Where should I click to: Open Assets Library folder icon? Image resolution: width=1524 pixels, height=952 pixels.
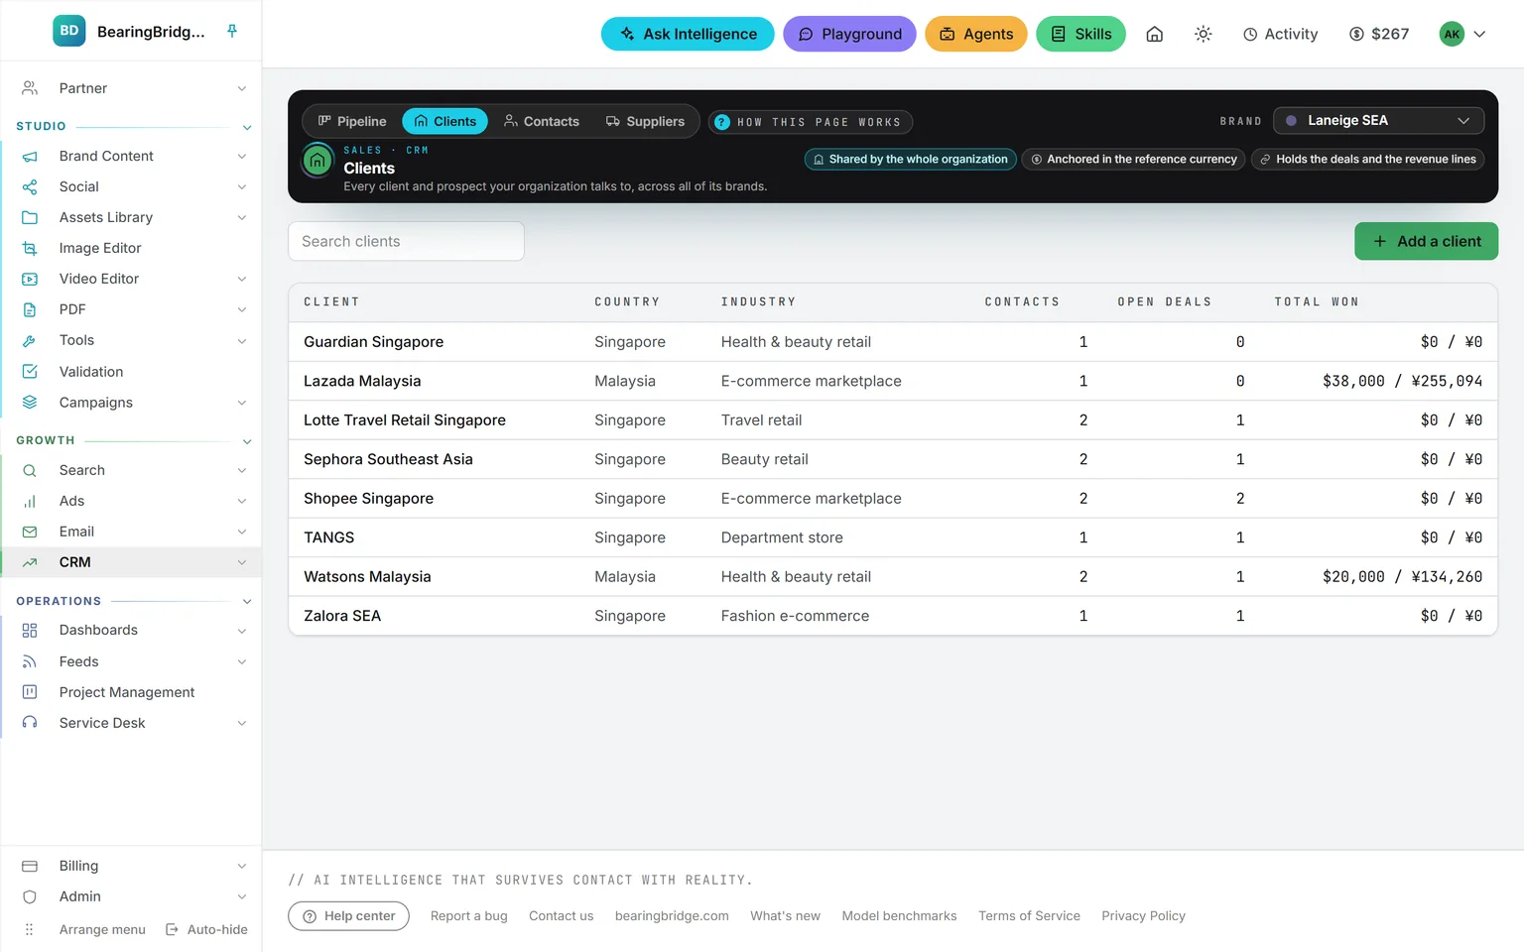[30, 217]
